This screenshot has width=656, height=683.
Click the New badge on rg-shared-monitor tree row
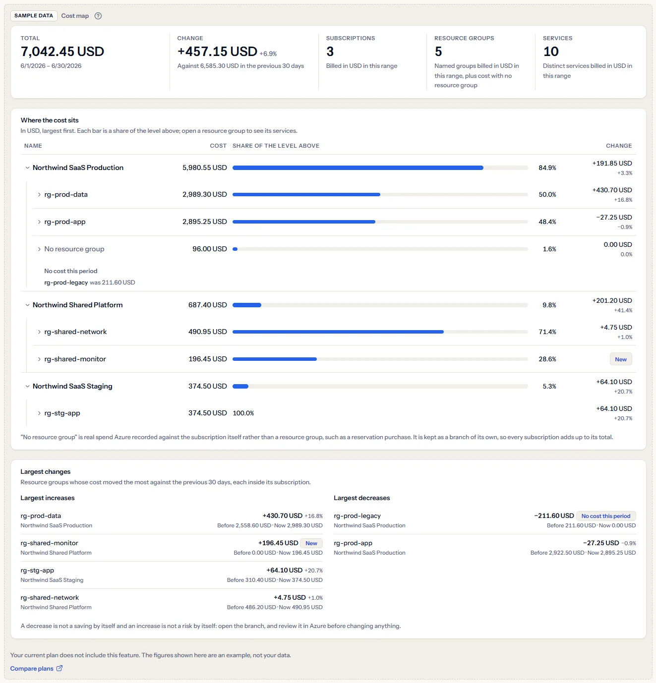[621, 359]
